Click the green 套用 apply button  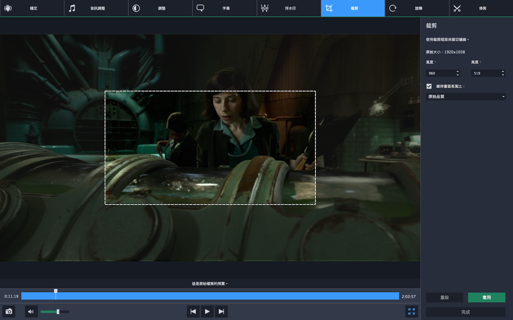pos(487,297)
